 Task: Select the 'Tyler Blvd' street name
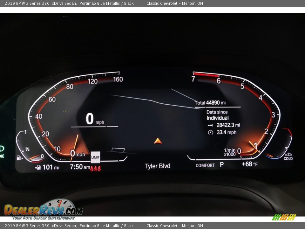[158, 166]
